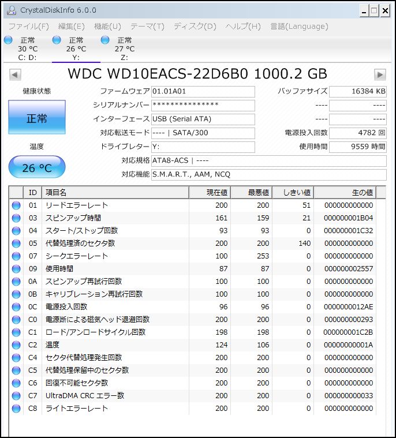Image resolution: width=396 pixels, height=438 pixels.
Task: Click status orb for 電源断による磁気ヘッド退避回数 row
Action: [16, 320]
